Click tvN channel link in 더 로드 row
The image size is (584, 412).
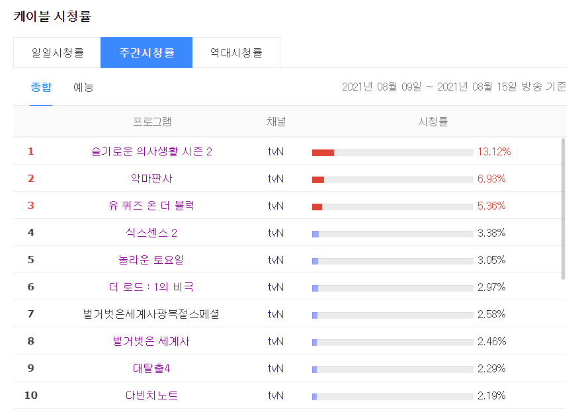click(276, 287)
